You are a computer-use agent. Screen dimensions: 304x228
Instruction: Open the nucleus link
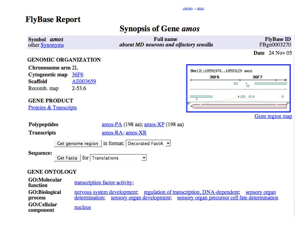(83, 207)
